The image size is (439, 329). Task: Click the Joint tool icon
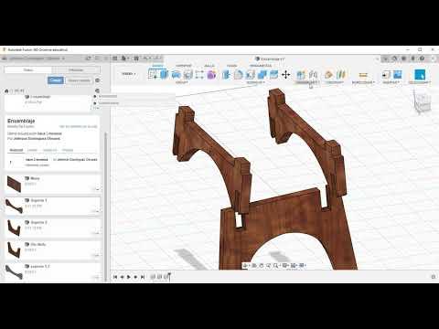313,74
